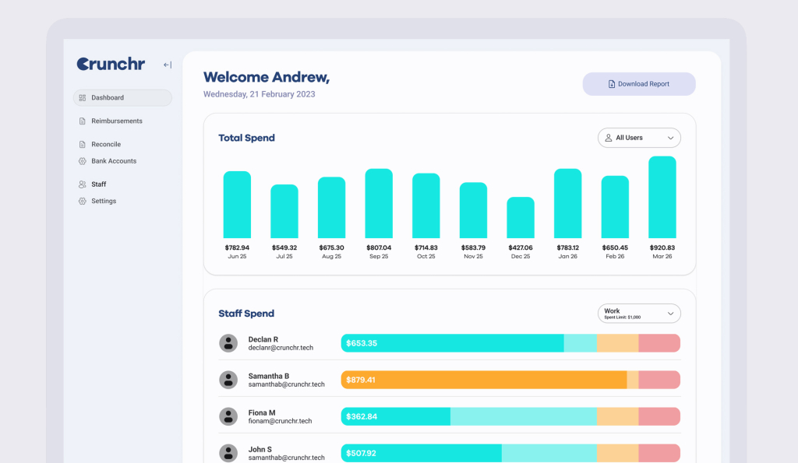Click Declan R's avatar
Viewport: 798px width, 463px height.
[228, 343]
